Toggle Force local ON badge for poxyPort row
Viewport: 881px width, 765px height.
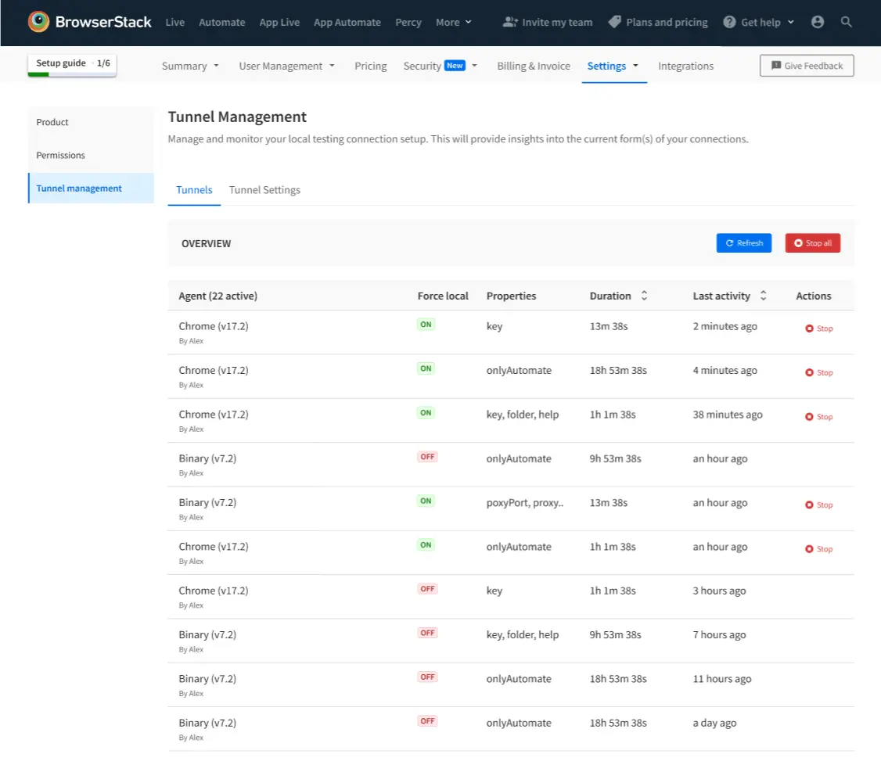click(x=426, y=501)
